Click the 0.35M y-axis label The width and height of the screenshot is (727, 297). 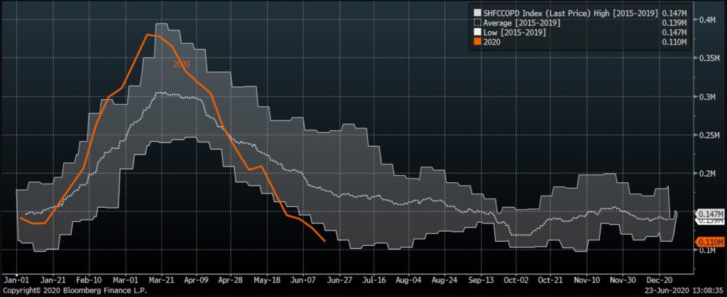(x=709, y=58)
